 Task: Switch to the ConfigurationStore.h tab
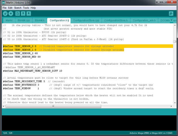pyautogui.click(x=116, y=20)
